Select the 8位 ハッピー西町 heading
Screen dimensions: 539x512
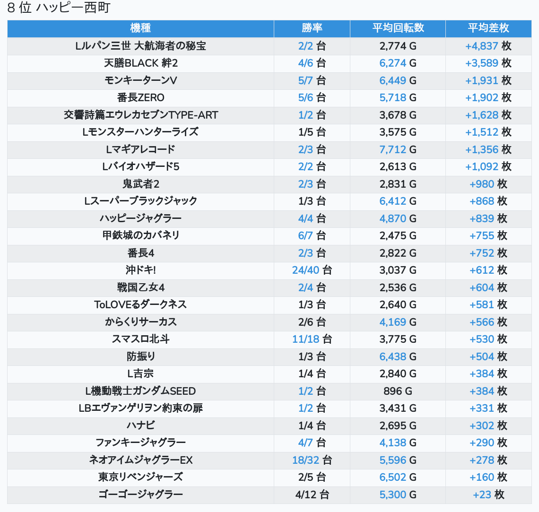click(x=59, y=8)
